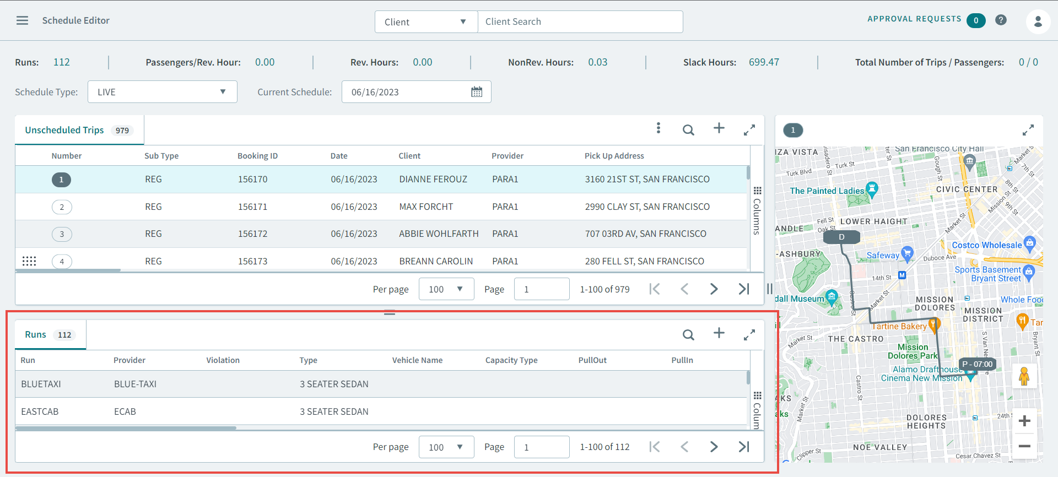The height and width of the screenshot is (477, 1058).
Task: Click the Approval Requests count badge
Action: [x=976, y=20]
